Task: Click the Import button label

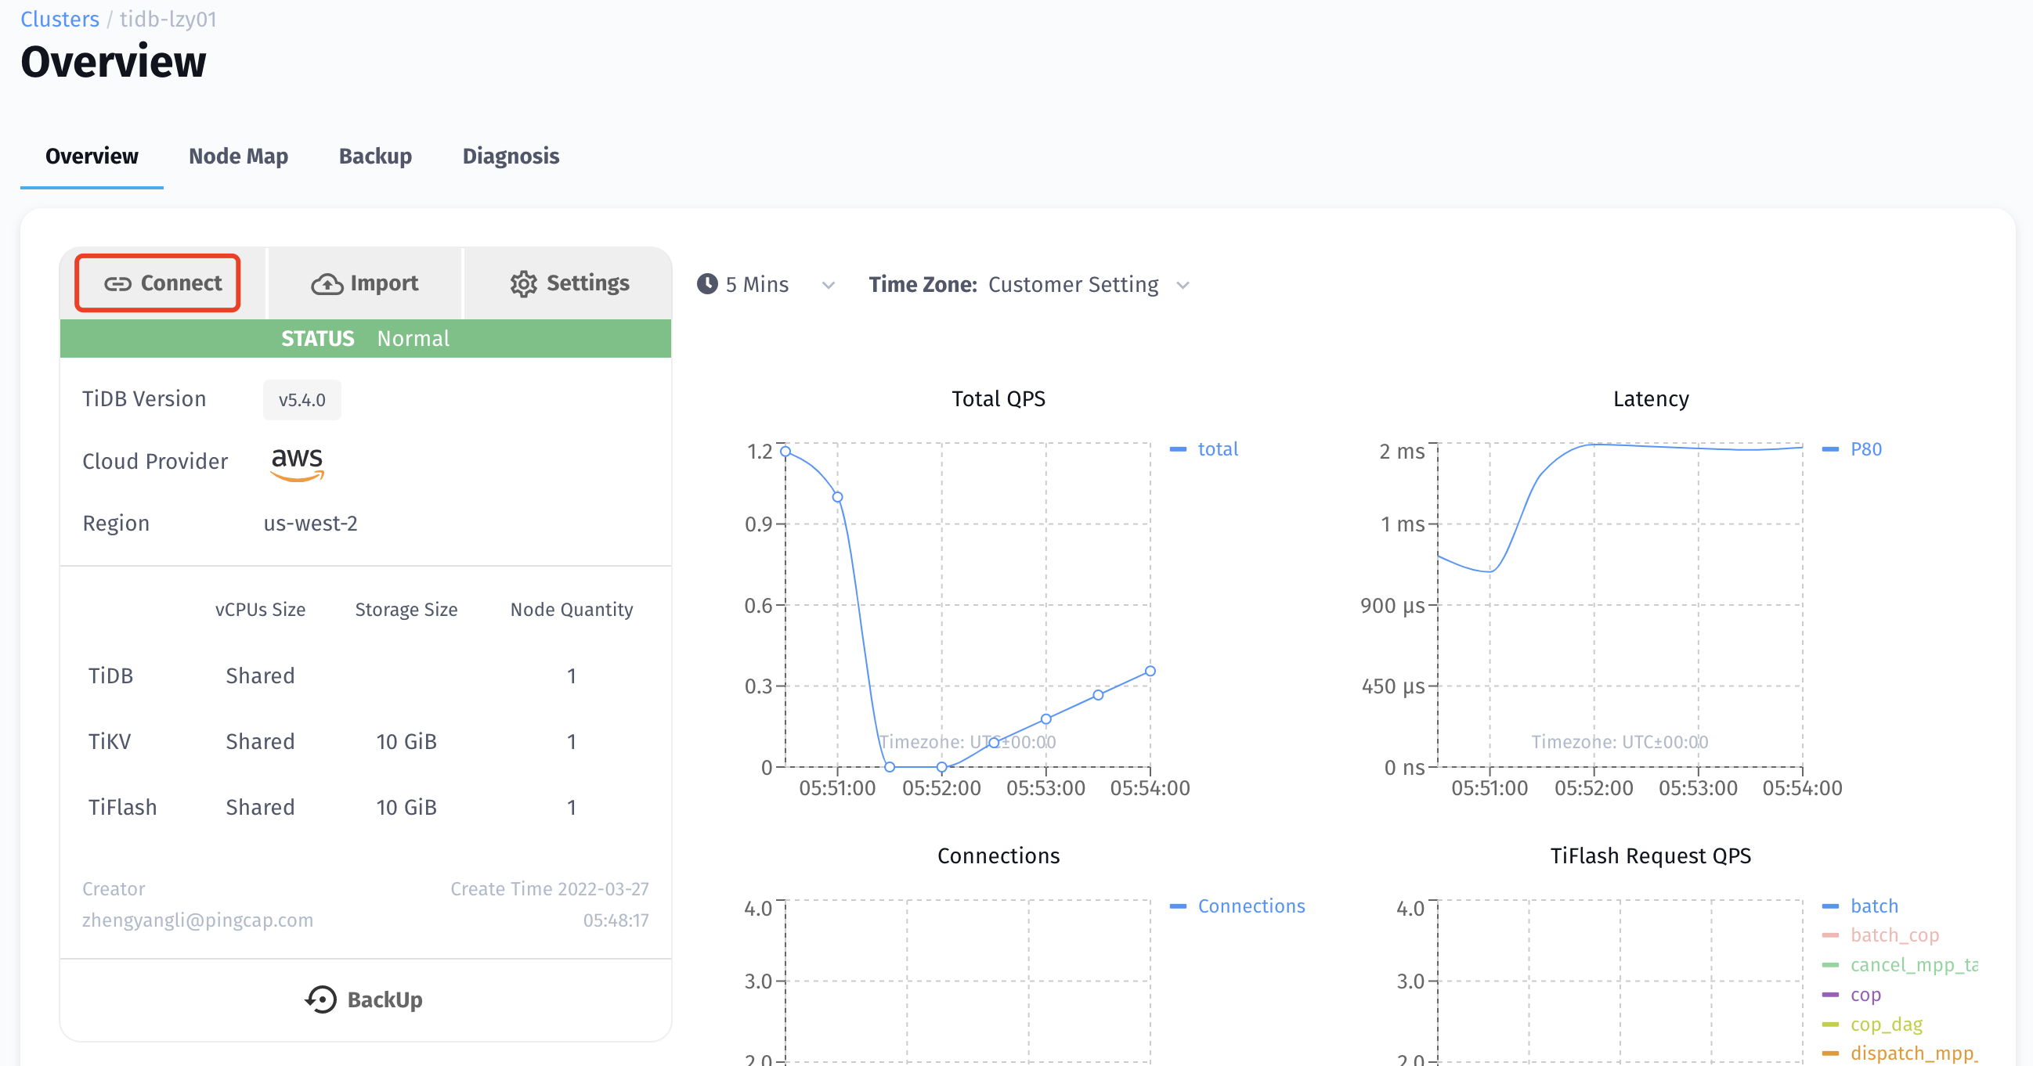Action: 385,283
